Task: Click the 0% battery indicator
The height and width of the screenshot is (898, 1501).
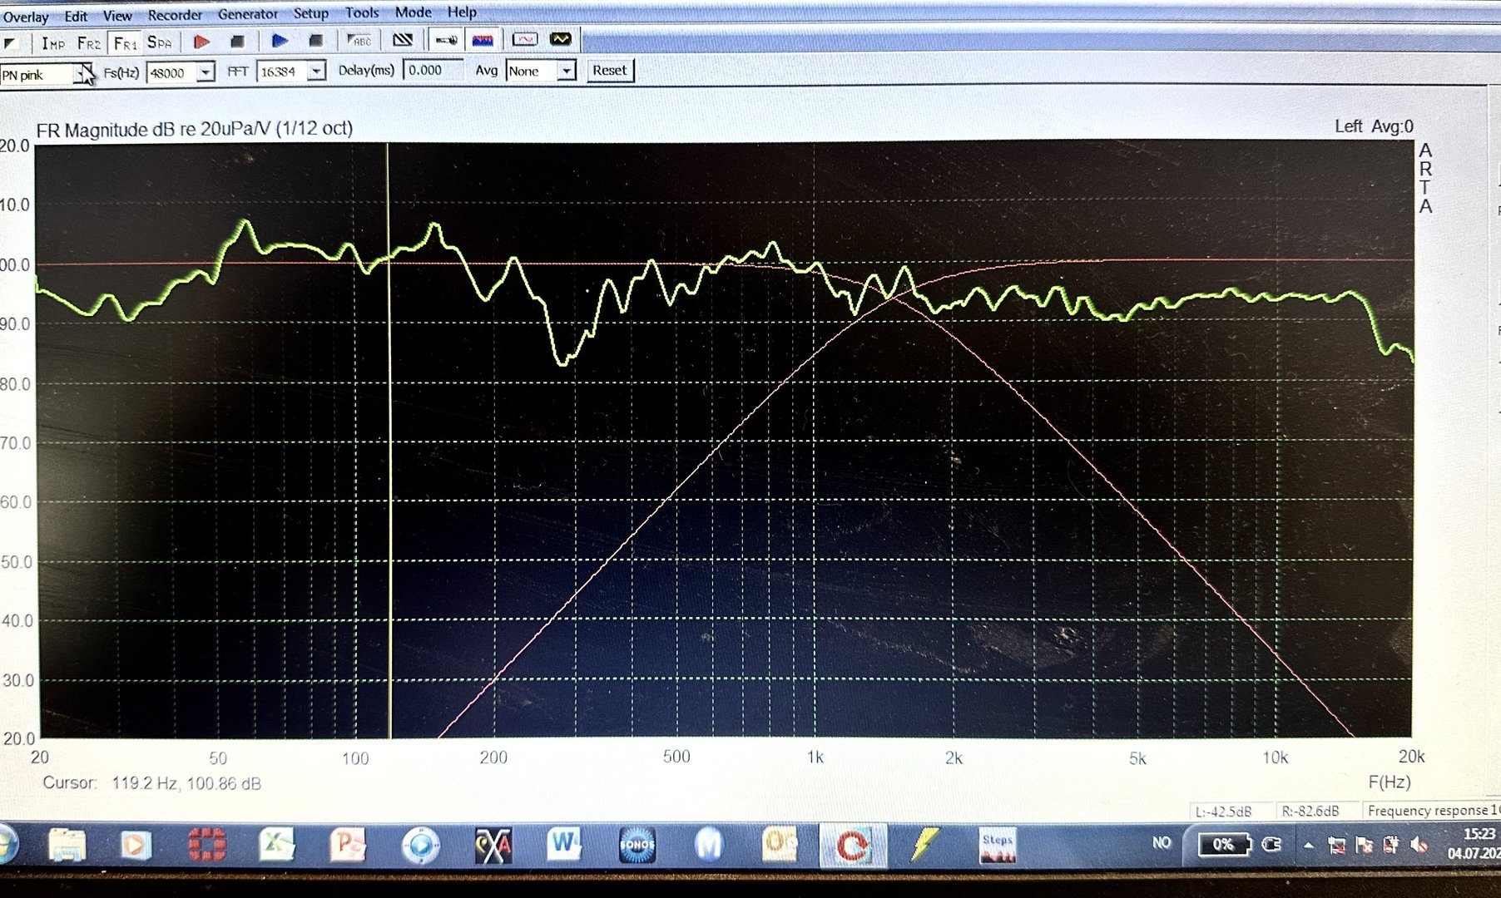Action: [x=1224, y=845]
